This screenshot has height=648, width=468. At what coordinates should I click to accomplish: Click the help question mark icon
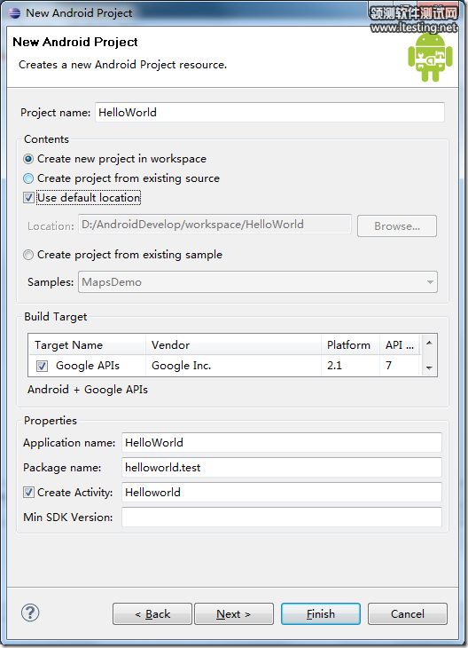click(x=30, y=612)
